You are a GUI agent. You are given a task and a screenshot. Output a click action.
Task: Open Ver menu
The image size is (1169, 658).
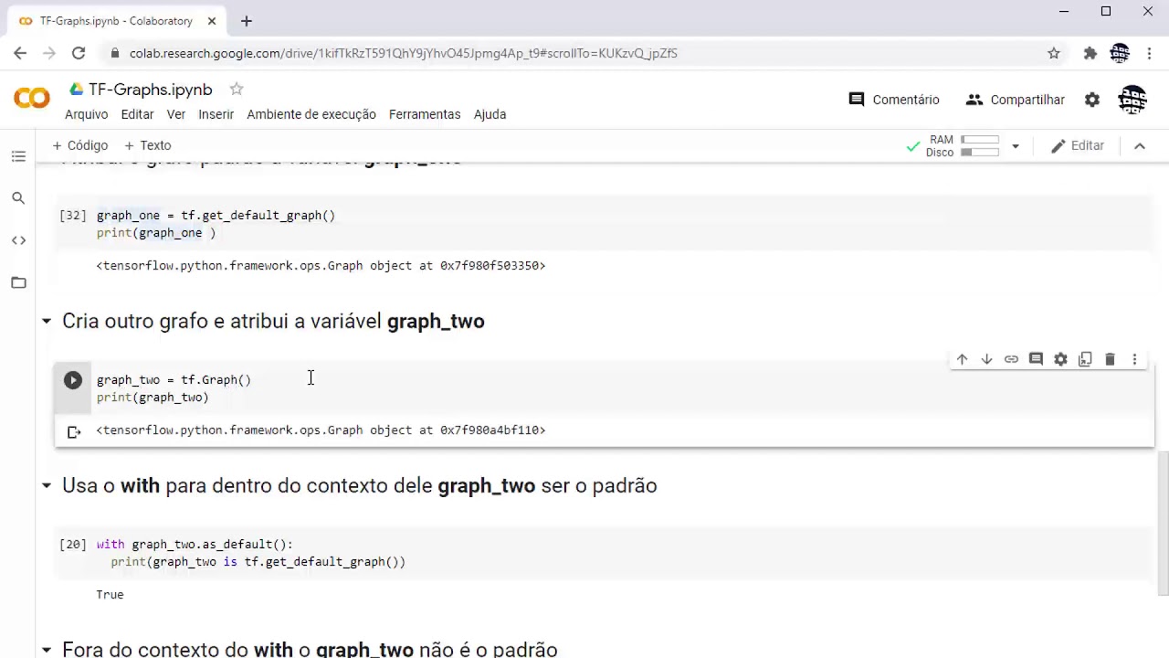coord(176,114)
